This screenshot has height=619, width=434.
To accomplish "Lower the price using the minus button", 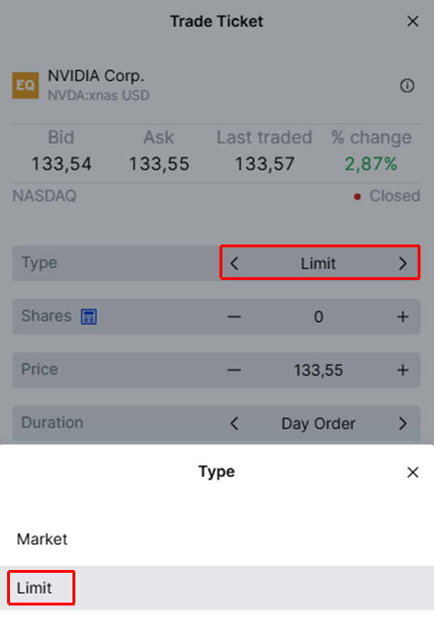I will 234,370.
